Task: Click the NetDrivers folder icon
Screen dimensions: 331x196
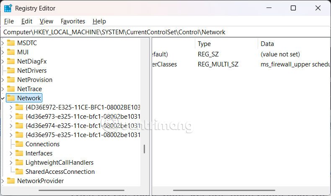Action: click(11, 71)
